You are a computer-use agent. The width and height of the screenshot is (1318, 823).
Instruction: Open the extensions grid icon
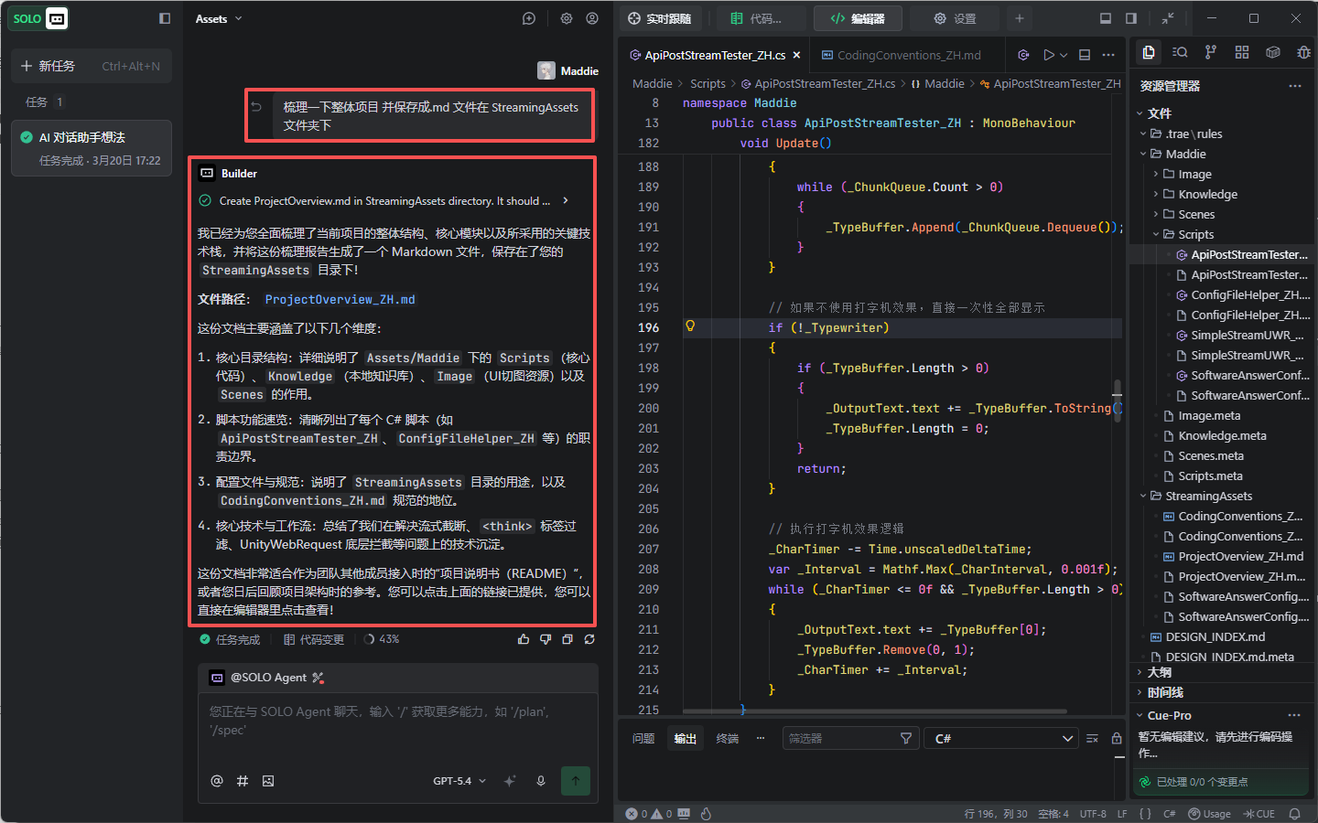(1242, 52)
